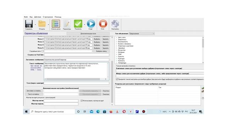Toggle the Приоритет тонкой настройки checkbox
Image resolution: width=227 pixels, height=127 pixels.
(117, 79)
